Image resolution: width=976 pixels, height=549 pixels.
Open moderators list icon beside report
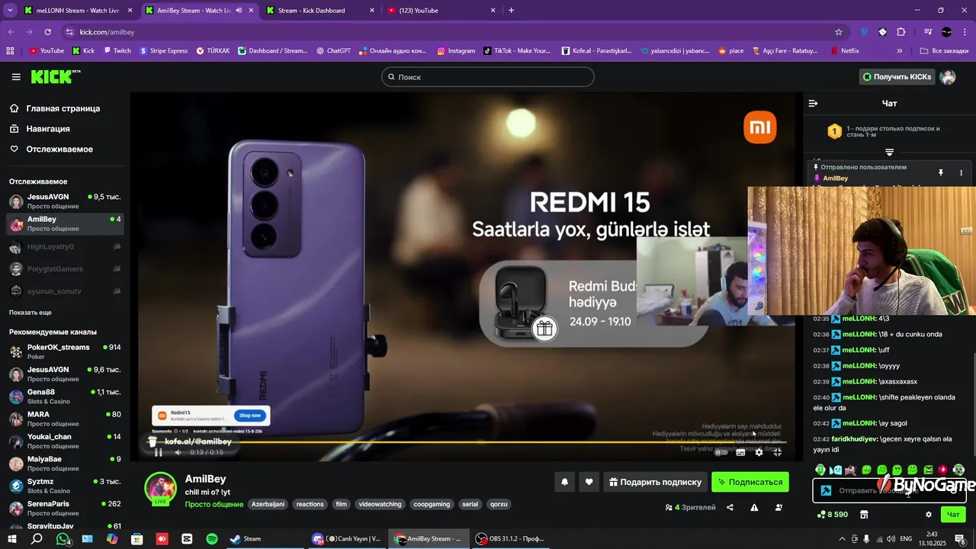(x=779, y=507)
